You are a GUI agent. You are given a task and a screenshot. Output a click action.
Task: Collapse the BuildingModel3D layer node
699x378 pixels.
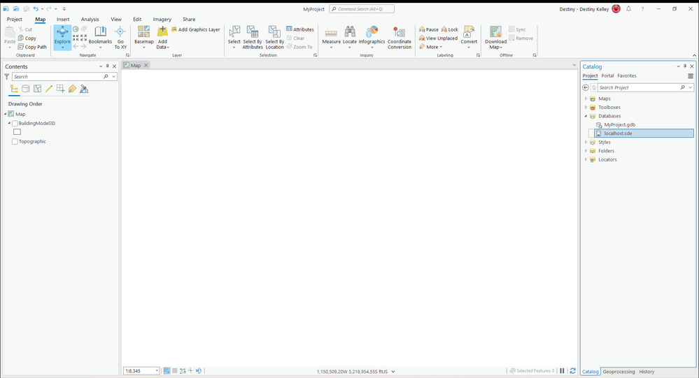(9, 124)
